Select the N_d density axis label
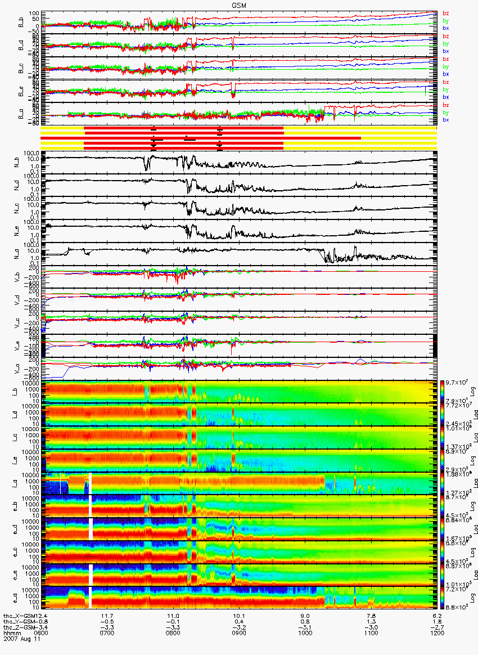 tap(17, 185)
